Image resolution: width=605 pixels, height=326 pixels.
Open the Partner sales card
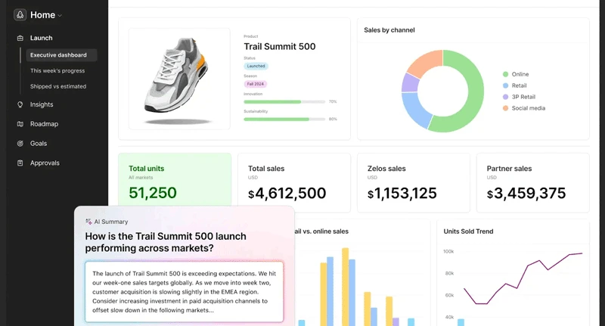[533, 183]
